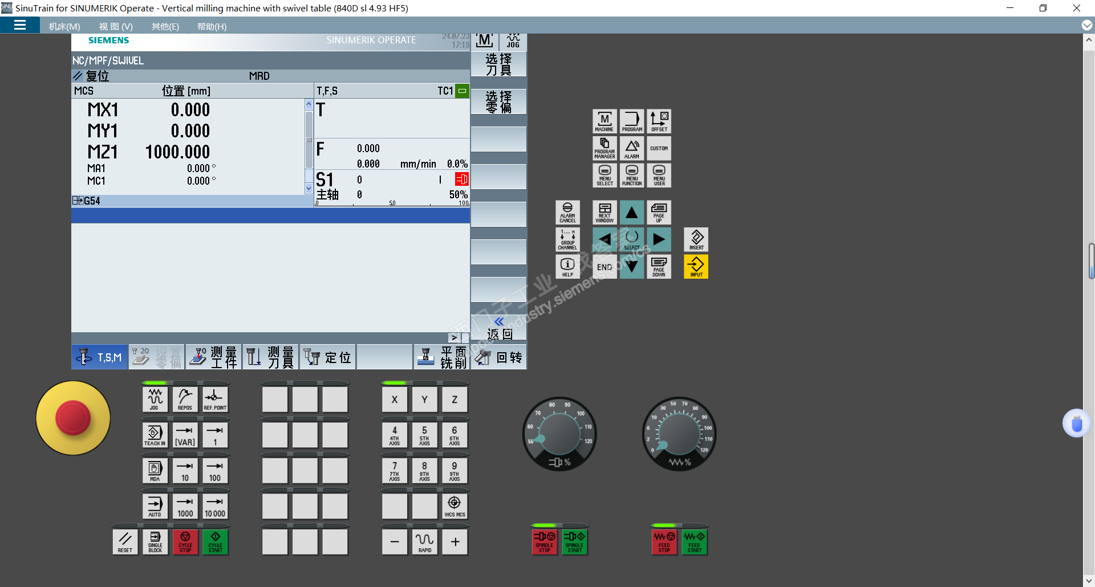Viewport: 1095px width, 587px height.
Task: Click the spindle override rotary dial
Action: coord(559,434)
